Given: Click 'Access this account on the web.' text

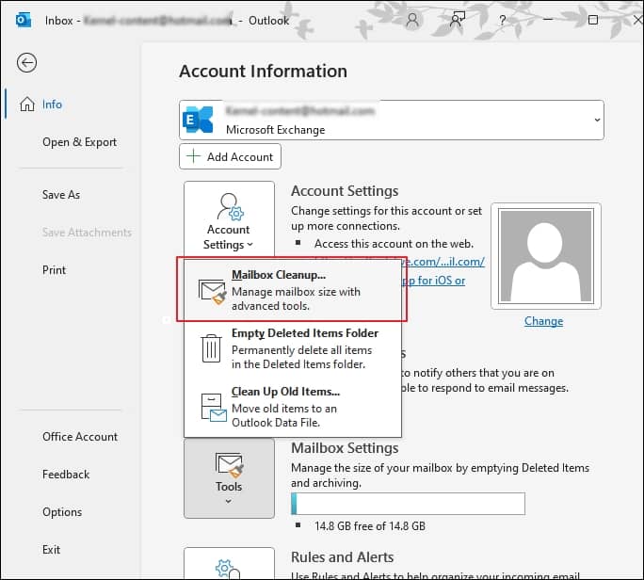Looking at the screenshot, I should click(394, 244).
